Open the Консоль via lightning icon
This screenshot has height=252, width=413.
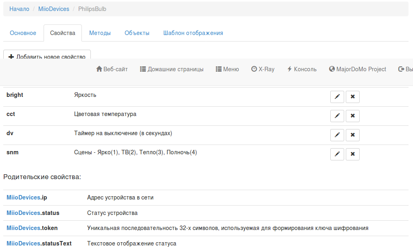[301, 69]
